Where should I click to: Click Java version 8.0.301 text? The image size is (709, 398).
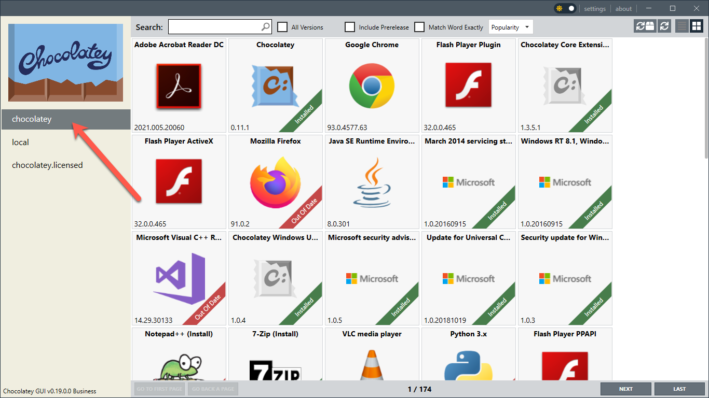338,224
